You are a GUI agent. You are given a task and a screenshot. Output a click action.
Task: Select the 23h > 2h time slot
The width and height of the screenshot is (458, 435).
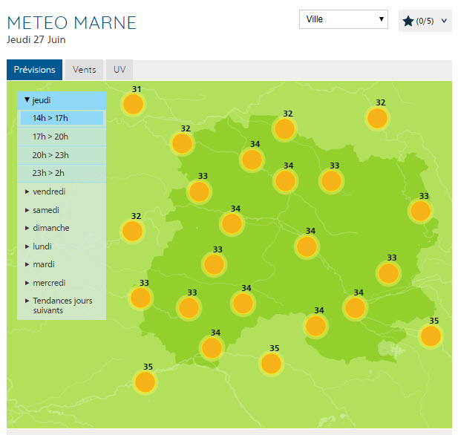tap(62, 173)
